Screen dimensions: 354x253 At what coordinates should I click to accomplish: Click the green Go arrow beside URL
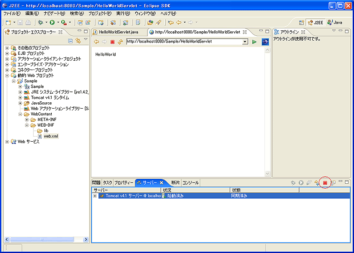(254, 42)
